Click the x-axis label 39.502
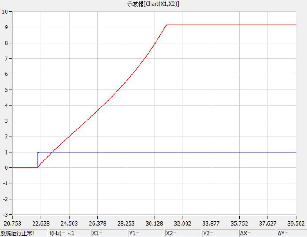This screenshot has width=307, height=237. (296, 223)
